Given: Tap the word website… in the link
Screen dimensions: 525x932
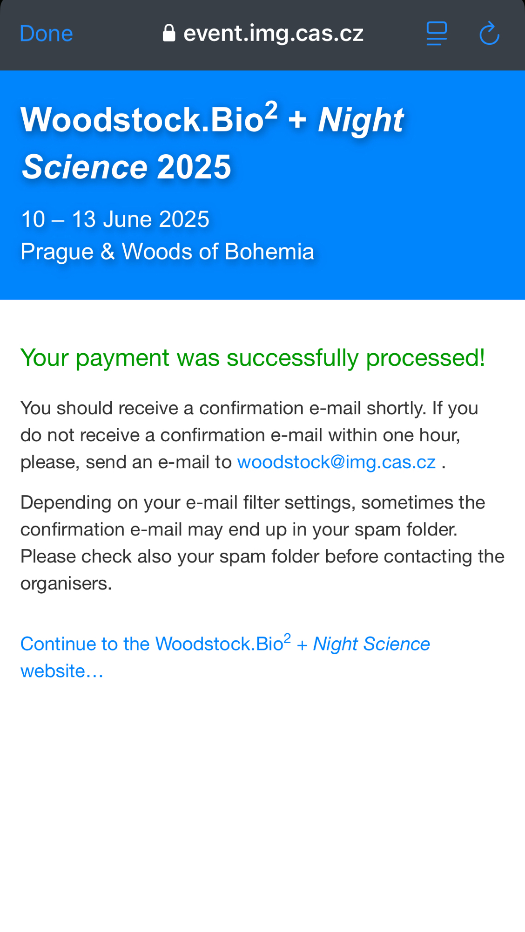Looking at the screenshot, I should click(61, 671).
